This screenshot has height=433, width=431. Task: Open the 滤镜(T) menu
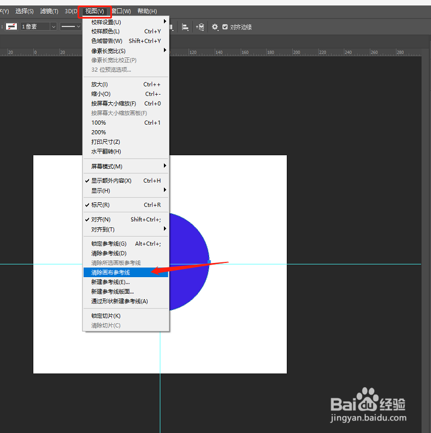pyautogui.click(x=49, y=11)
